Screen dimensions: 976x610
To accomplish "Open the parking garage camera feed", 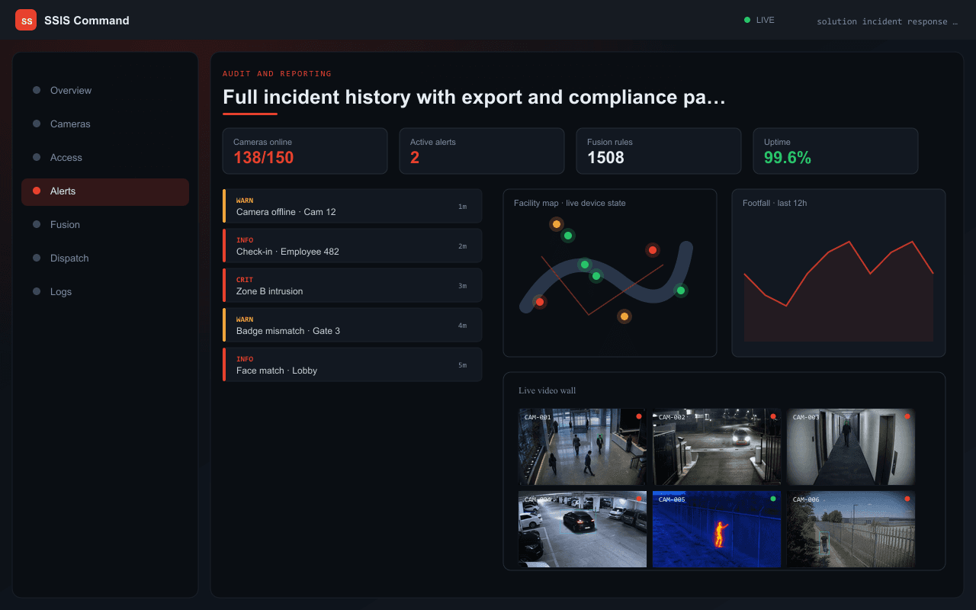I will pos(583,529).
